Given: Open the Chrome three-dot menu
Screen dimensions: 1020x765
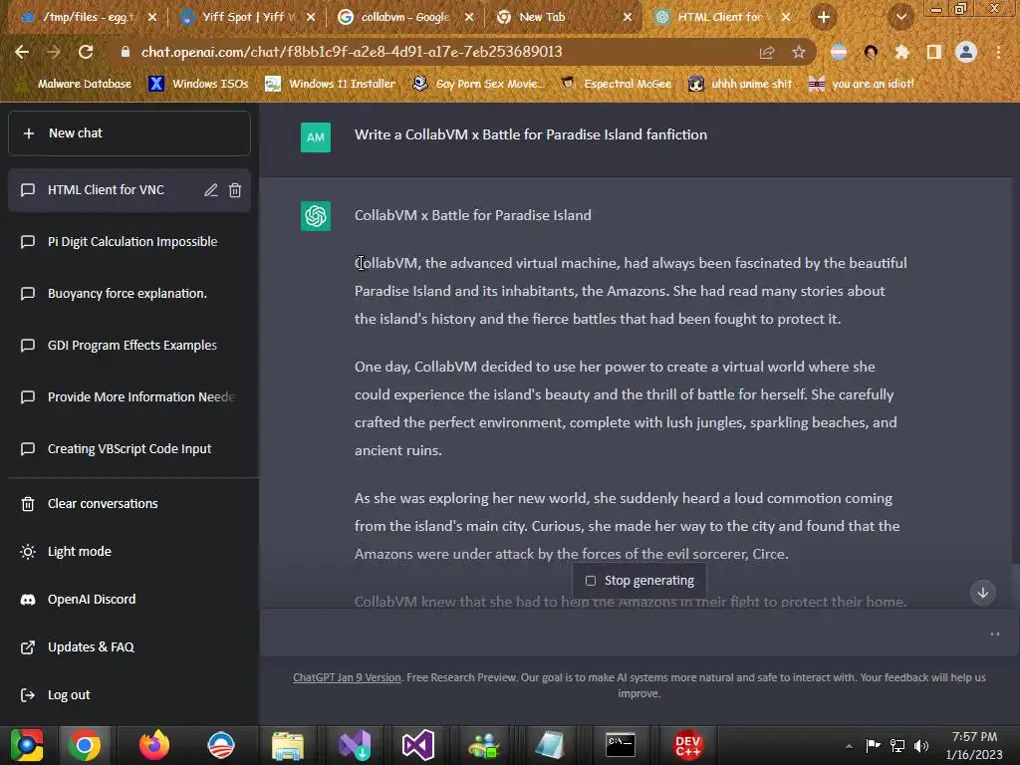Looking at the screenshot, I should click(998, 52).
